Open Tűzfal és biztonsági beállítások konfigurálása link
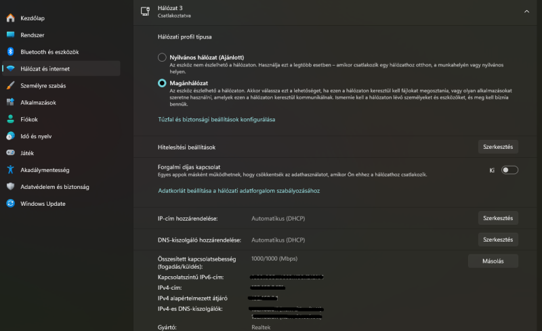 pyautogui.click(x=217, y=119)
